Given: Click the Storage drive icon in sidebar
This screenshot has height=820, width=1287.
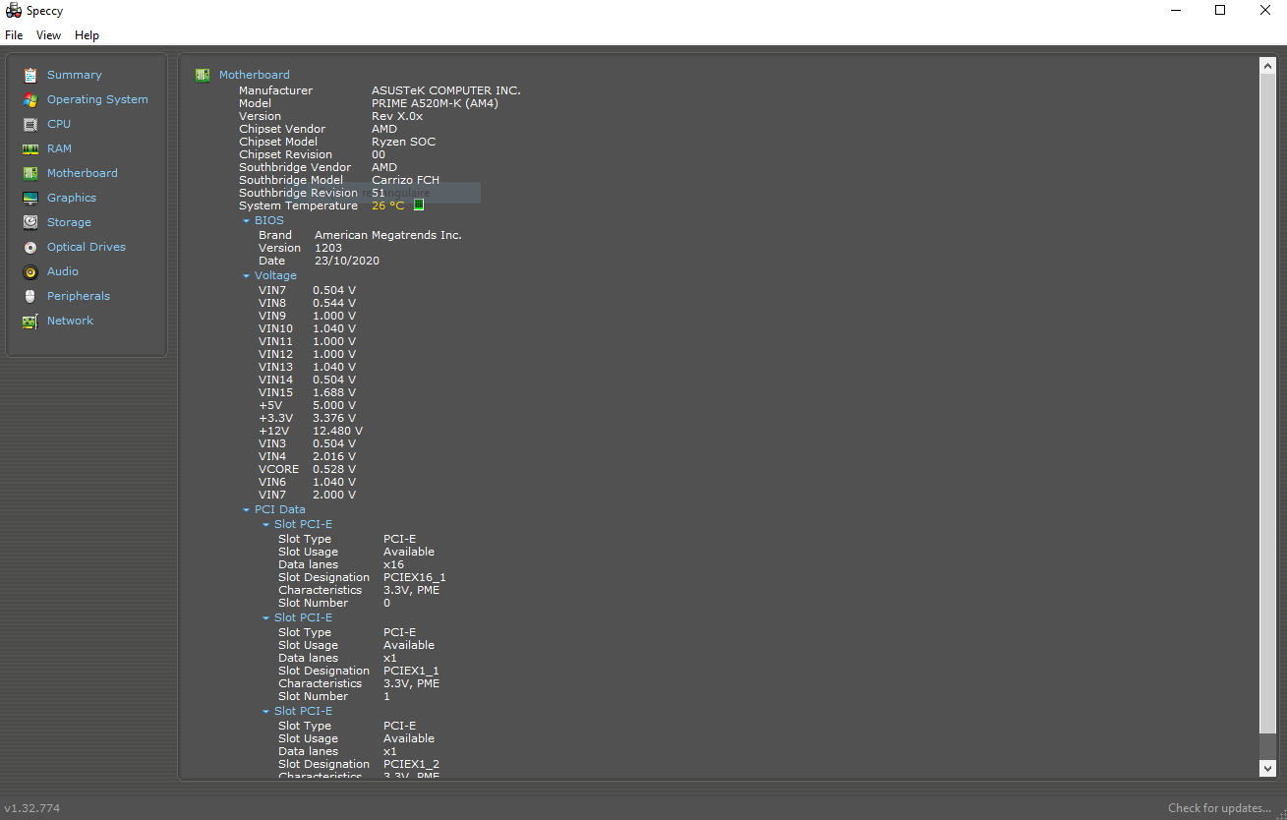Looking at the screenshot, I should click(30, 222).
